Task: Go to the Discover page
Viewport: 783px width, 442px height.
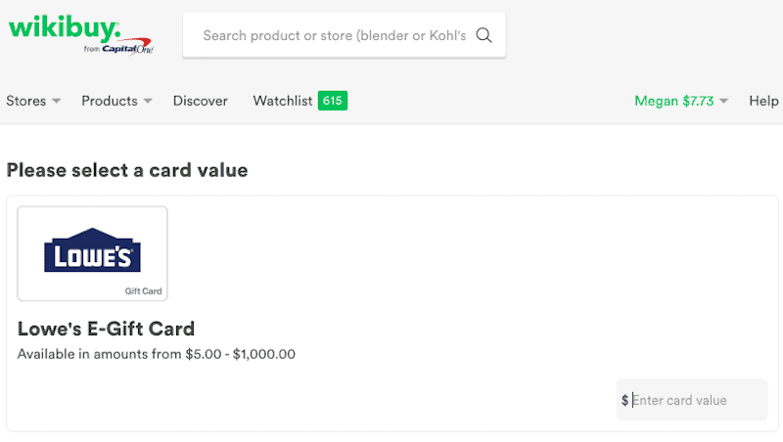Action: coord(200,101)
